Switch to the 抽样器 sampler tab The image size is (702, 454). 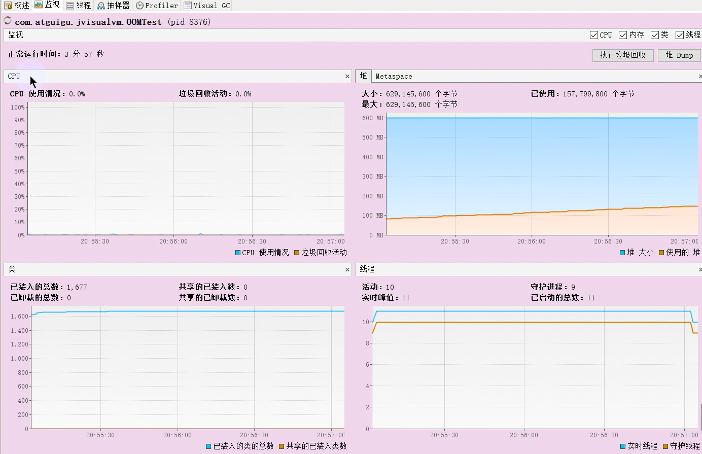(113, 6)
